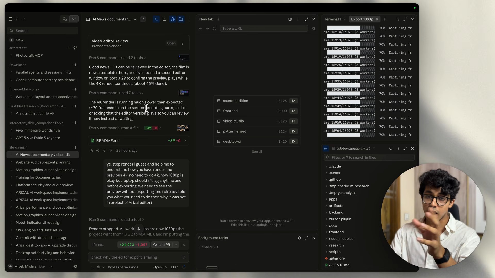Toggle terminal panel icon in header

pos(156,19)
